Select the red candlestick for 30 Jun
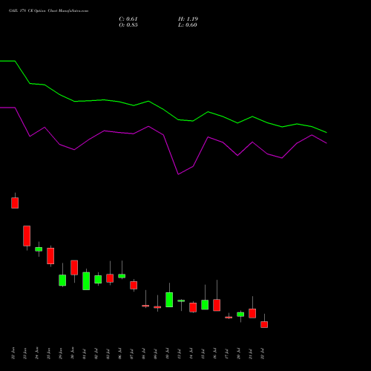The height and width of the screenshot is (371, 371). (74, 268)
